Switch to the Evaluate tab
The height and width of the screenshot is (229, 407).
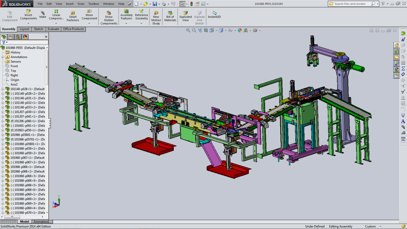[53, 29]
